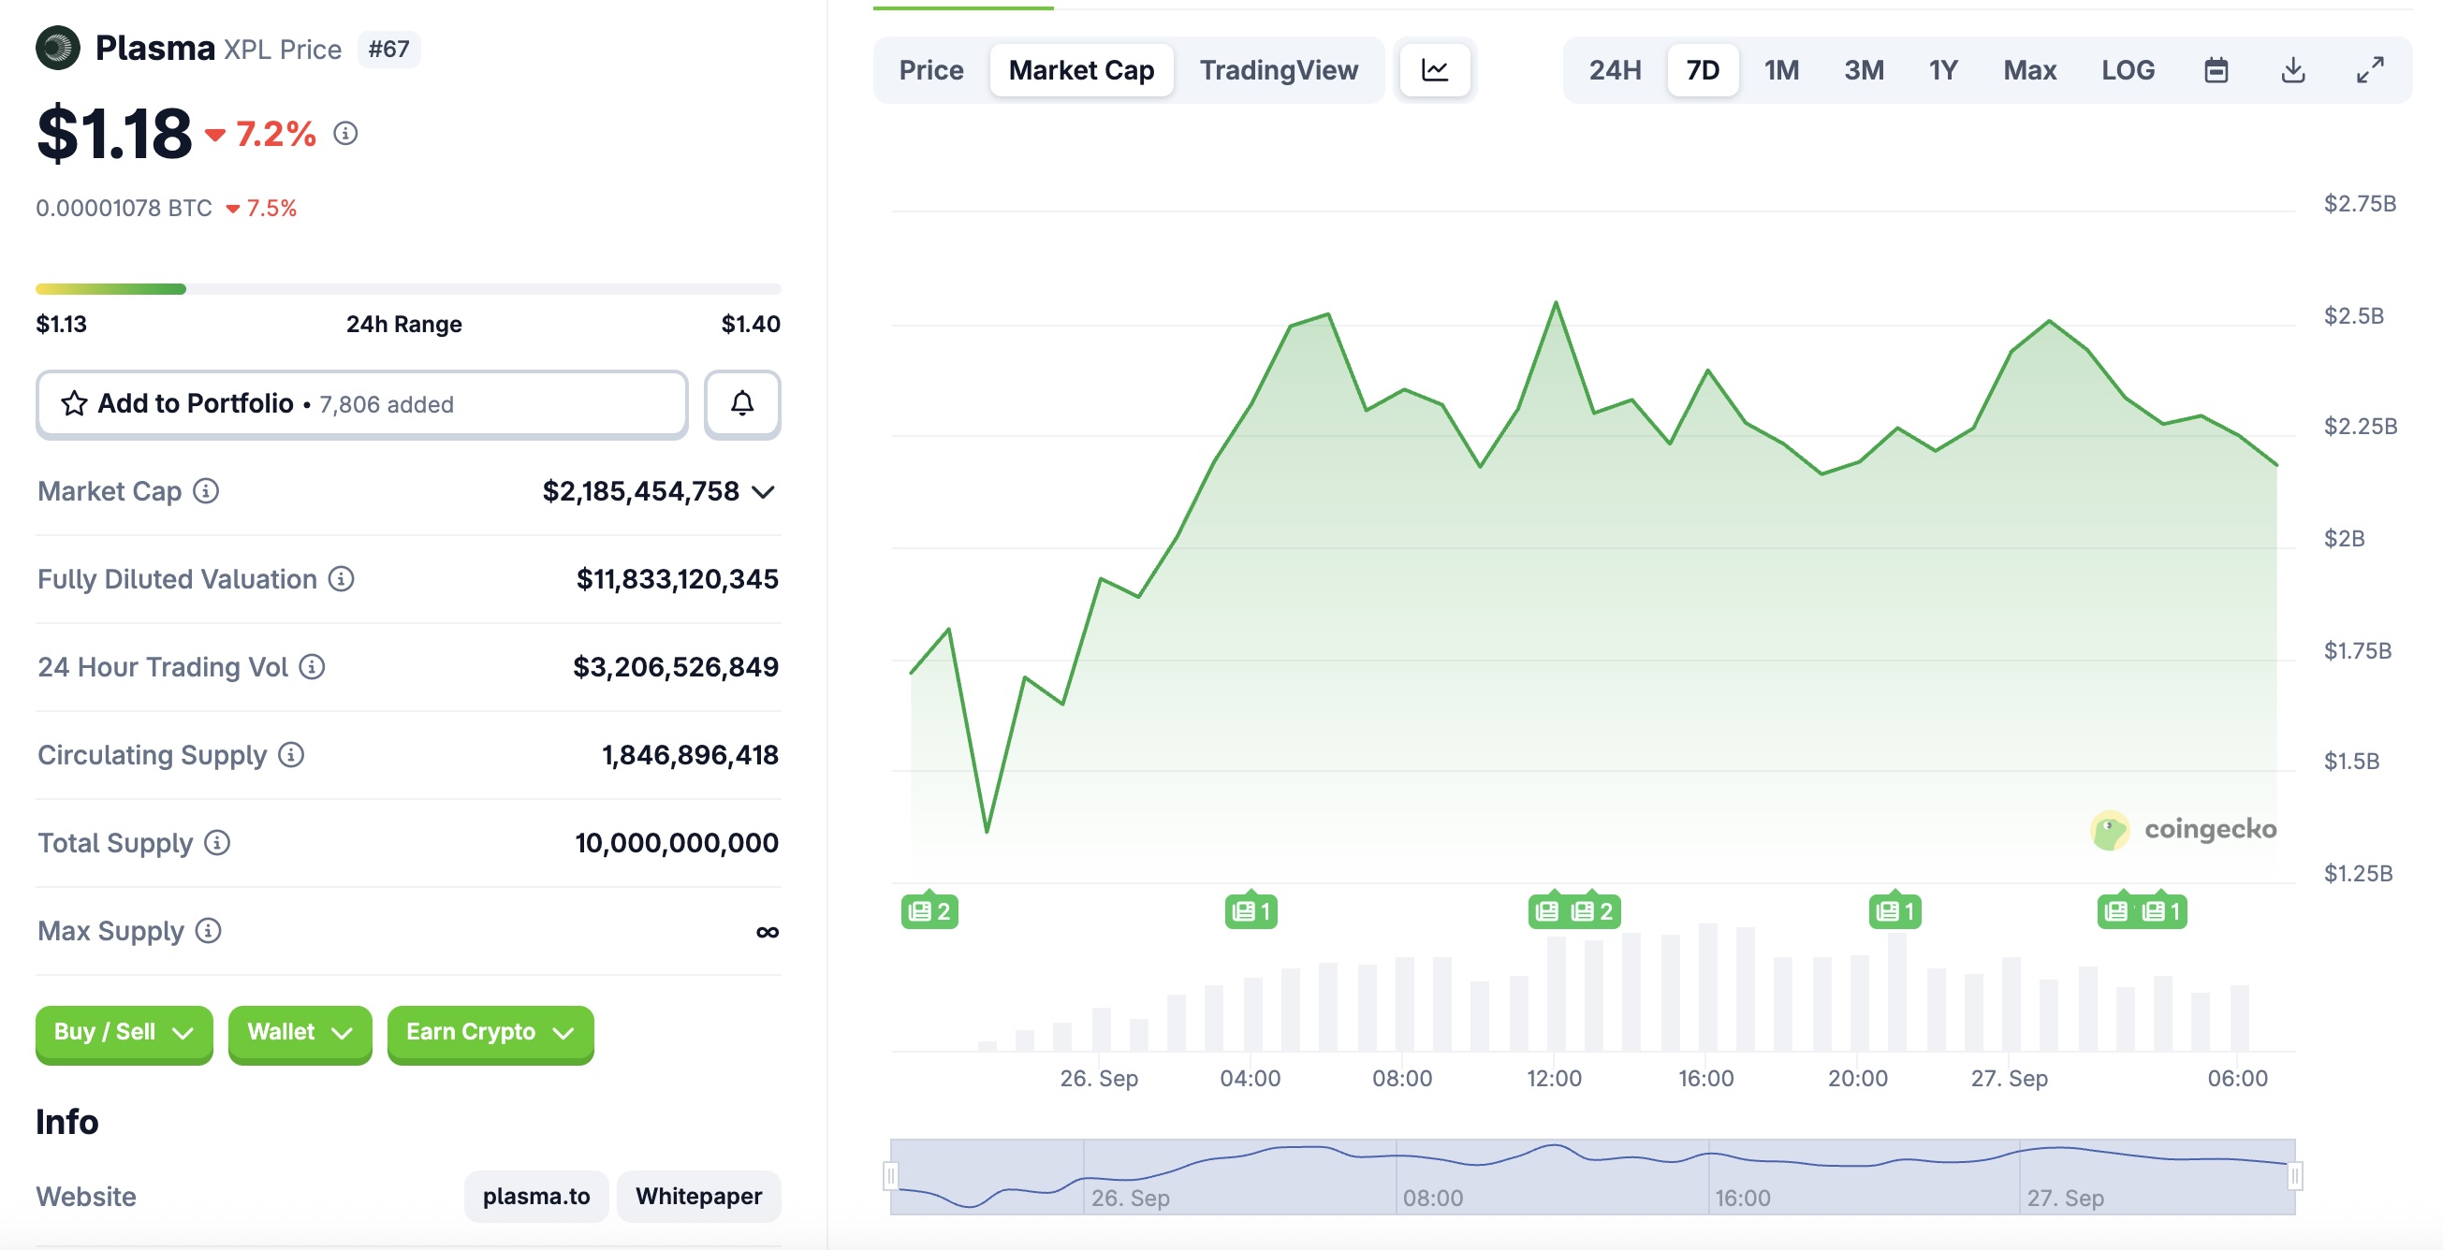Open the news marker labeled 2 near 12:00
The image size is (2443, 1250).
tap(1593, 910)
